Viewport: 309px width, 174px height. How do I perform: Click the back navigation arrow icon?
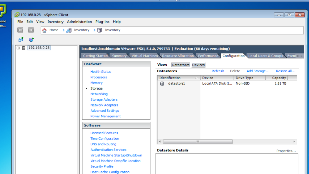20,30
